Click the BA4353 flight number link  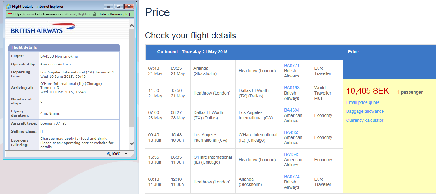291,132
